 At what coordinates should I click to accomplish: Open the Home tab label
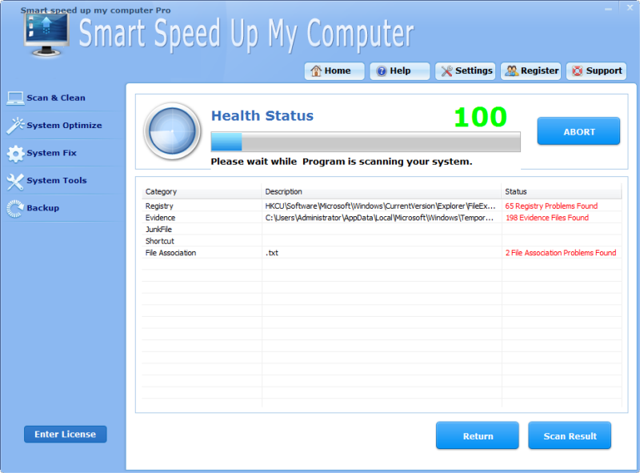338,70
